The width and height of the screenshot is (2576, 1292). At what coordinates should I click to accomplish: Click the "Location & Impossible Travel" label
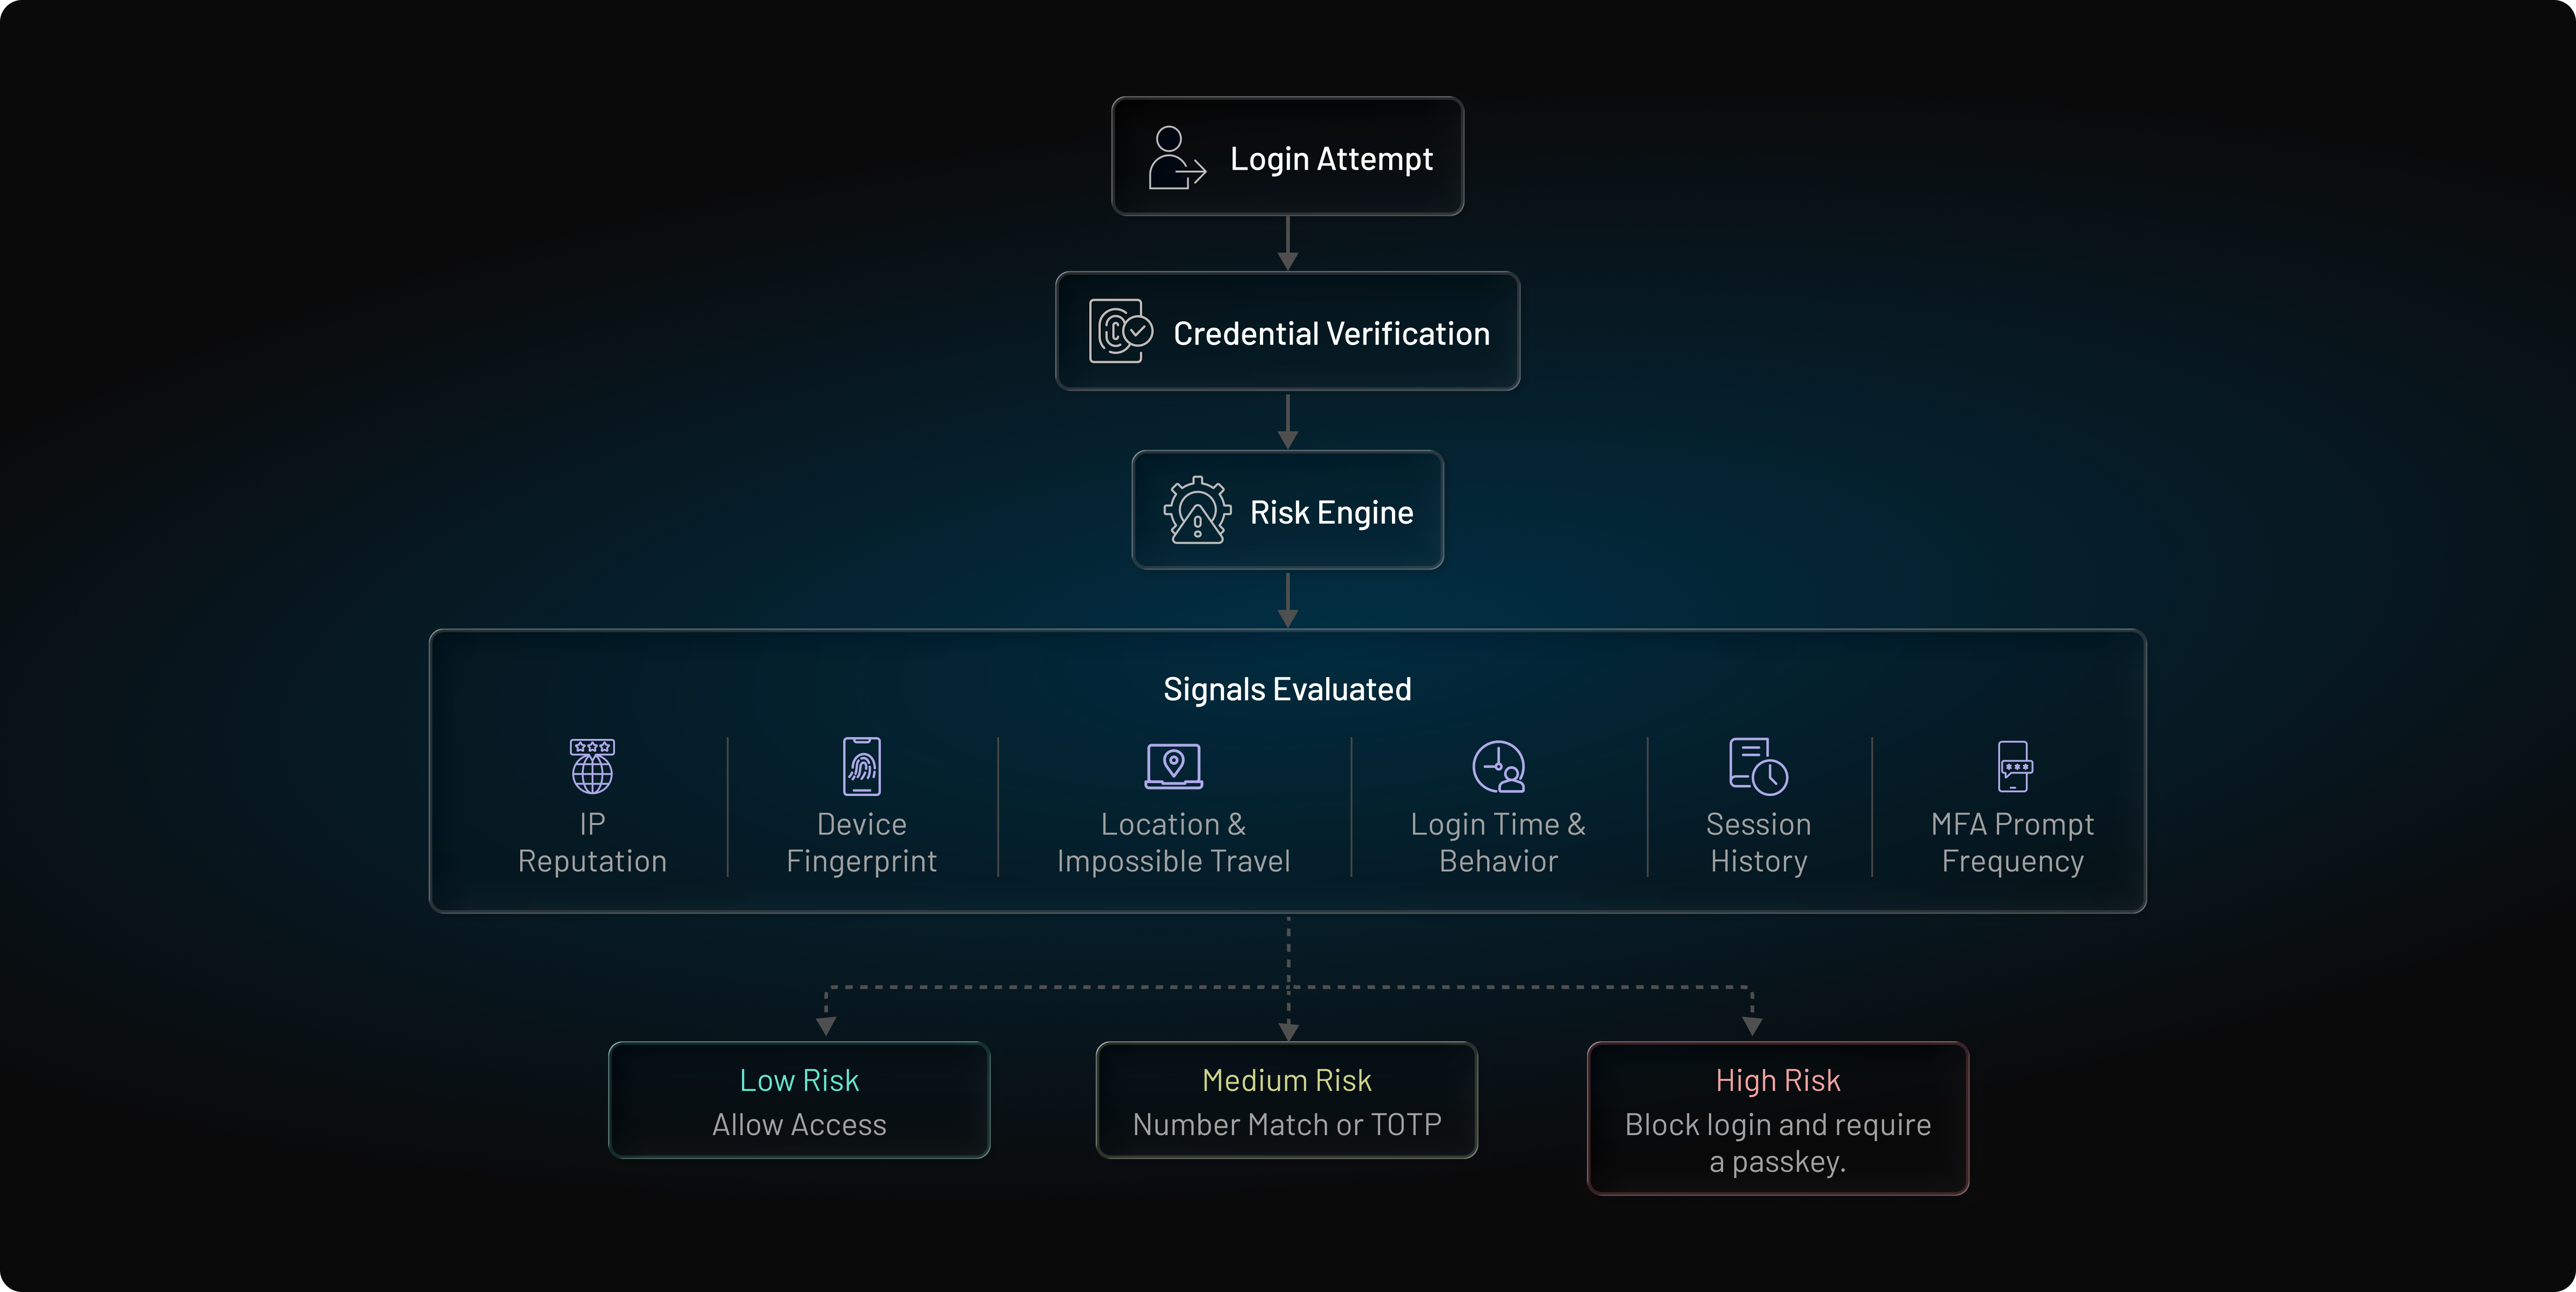click(x=1173, y=842)
